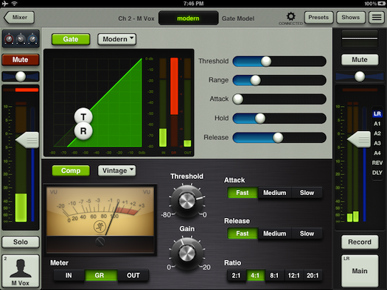Image resolution: width=387 pixels, height=290 pixels.
Task: Click the gate Release slider handle
Action: tap(278, 138)
